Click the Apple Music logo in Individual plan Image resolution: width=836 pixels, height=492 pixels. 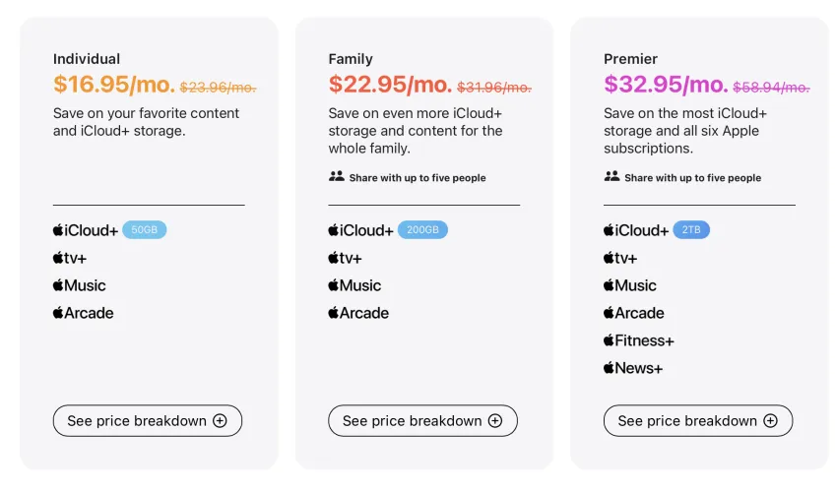point(80,285)
